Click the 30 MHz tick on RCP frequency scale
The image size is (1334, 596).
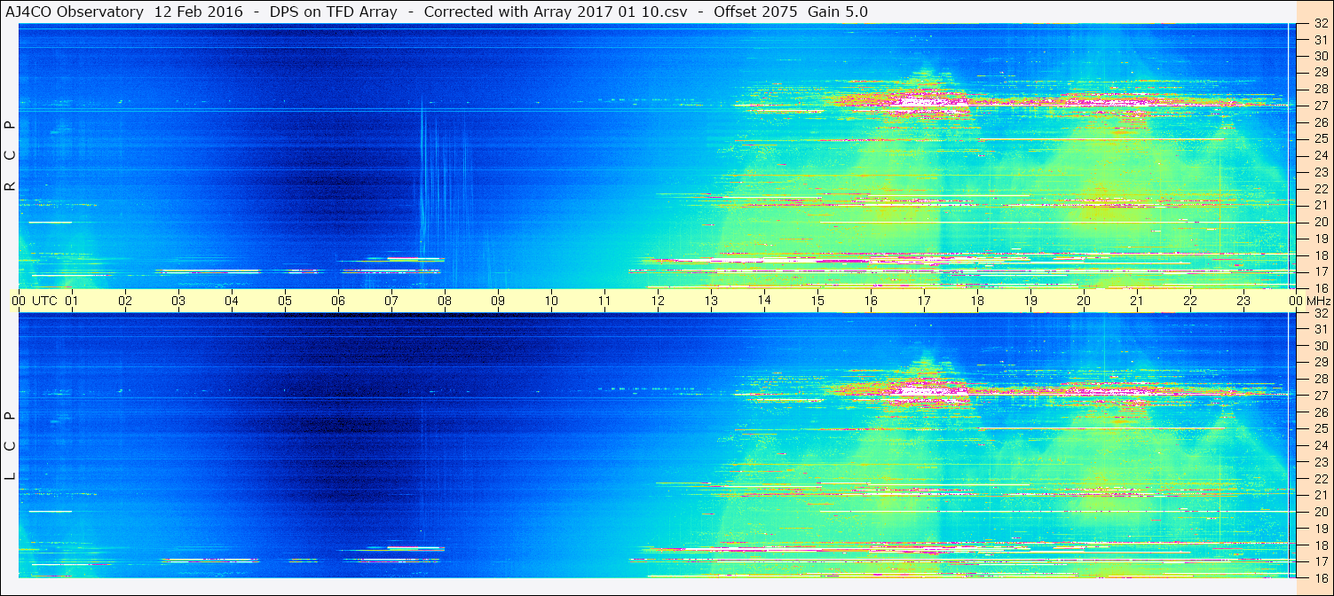point(1320,56)
